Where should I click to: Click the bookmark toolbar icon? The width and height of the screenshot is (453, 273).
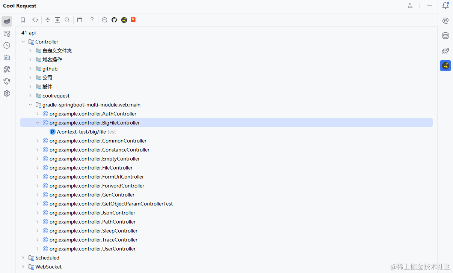click(x=23, y=20)
